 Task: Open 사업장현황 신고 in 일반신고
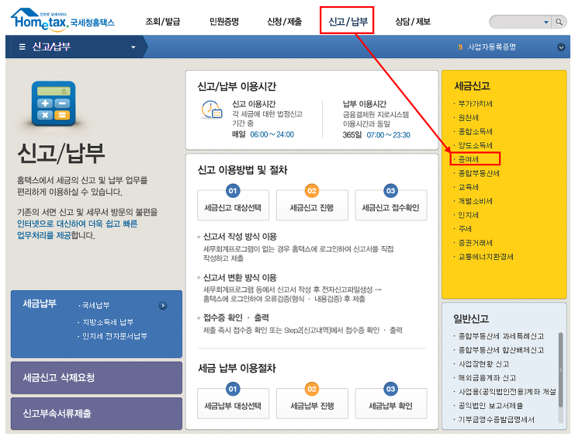(483, 364)
